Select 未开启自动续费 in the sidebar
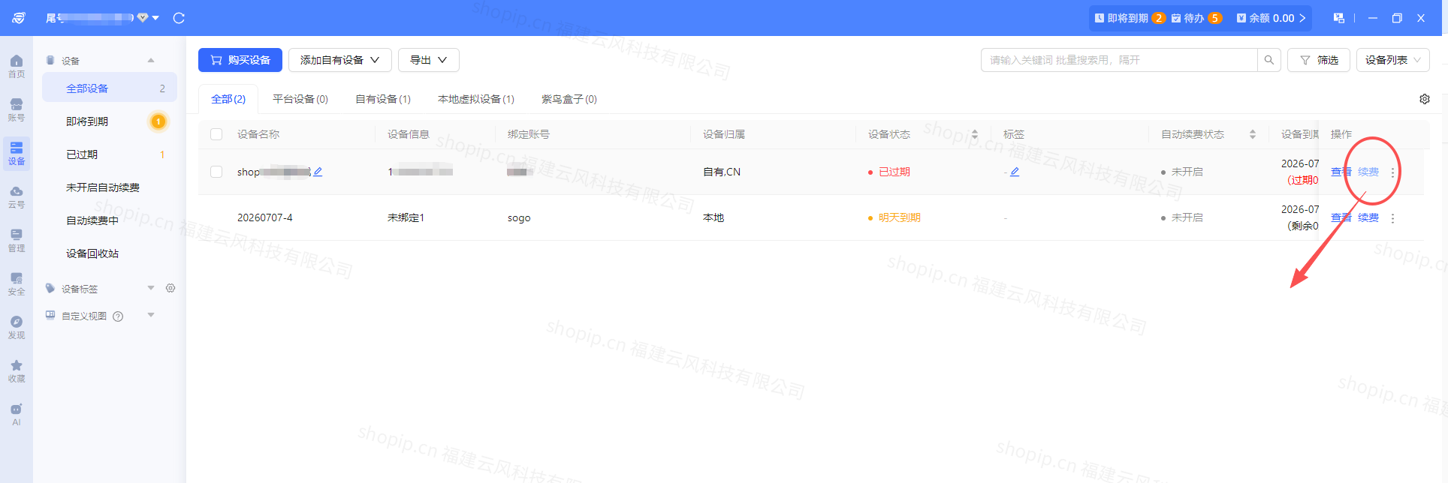The height and width of the screenshot is (483, 1448). click(x=110, y=187)
